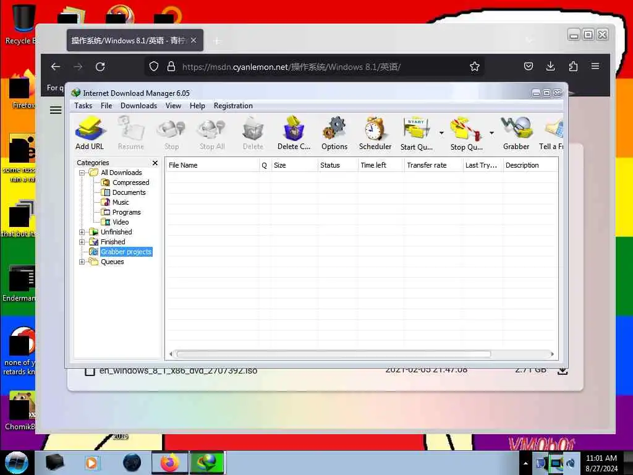Open the File menu in IDM

(106, 106)
